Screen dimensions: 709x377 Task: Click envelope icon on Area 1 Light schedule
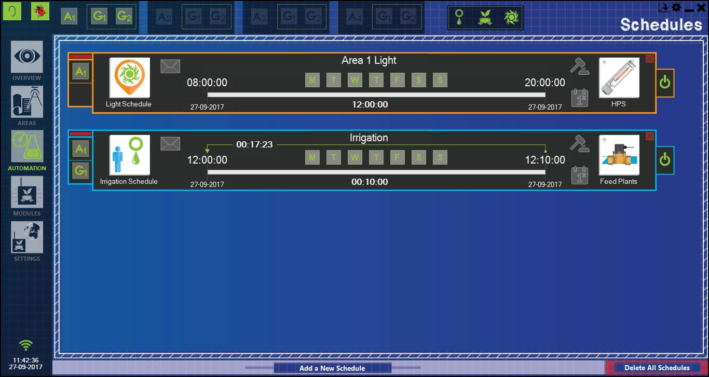pyautogui.click(x=170, y=66)
